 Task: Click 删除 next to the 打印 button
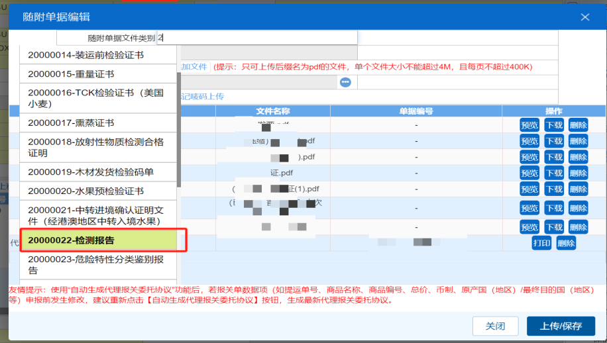coord(566,243)
